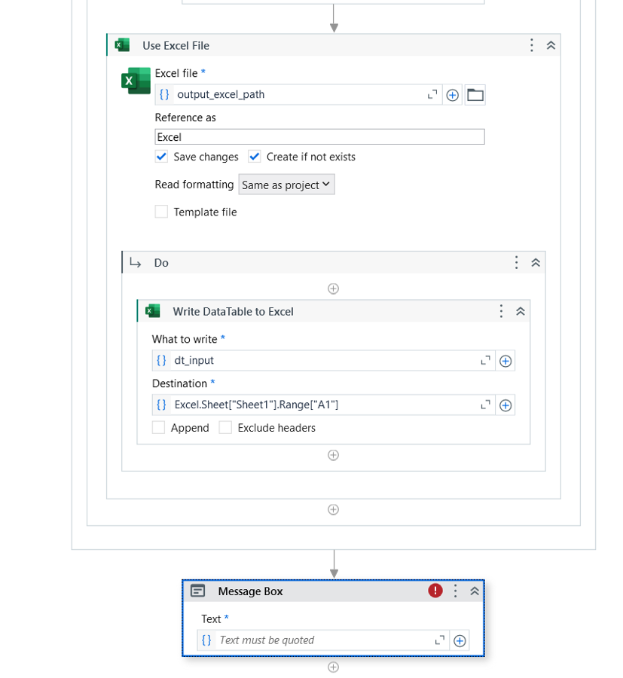Browse for Excel file using folder icon
The height and width of the screenshot is (678, 623).
click(475, 95)
